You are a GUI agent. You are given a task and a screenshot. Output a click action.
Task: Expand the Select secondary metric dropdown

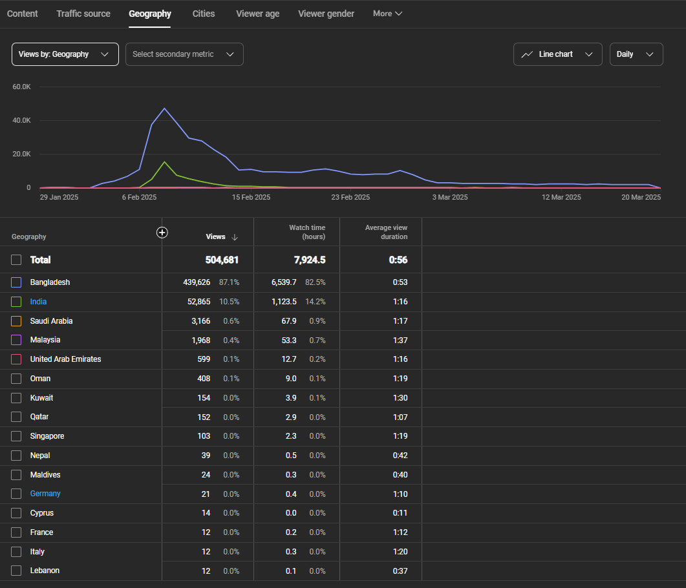tap(184, 54)
